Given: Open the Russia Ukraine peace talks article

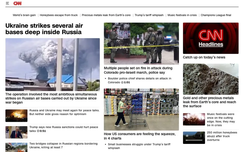Looking at the screenshot, I should coord(64,112).
